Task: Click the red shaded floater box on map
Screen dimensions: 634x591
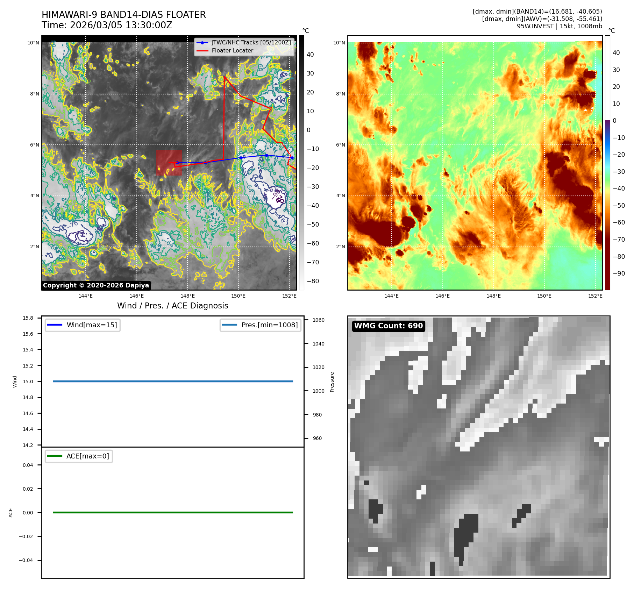Action: pyautogui.click(x=169, y=163)
